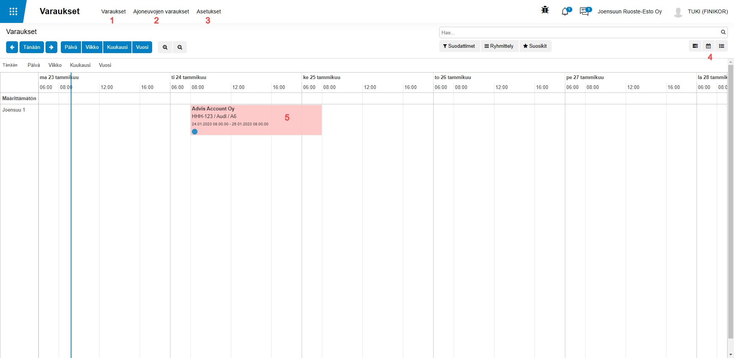The width and height of the screenshot is (734, 358).
Task: Select the Määrittämätön row label
Action: 19,98
